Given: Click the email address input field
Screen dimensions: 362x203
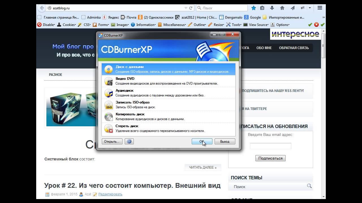Looking at the screenshot, I should 271,146.
